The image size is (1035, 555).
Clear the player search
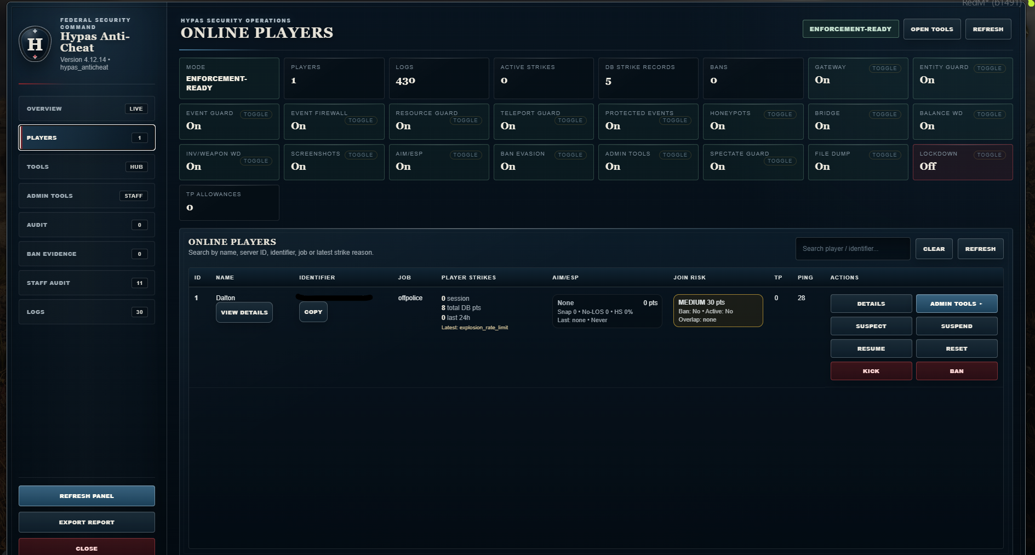(x=934, y=249)
